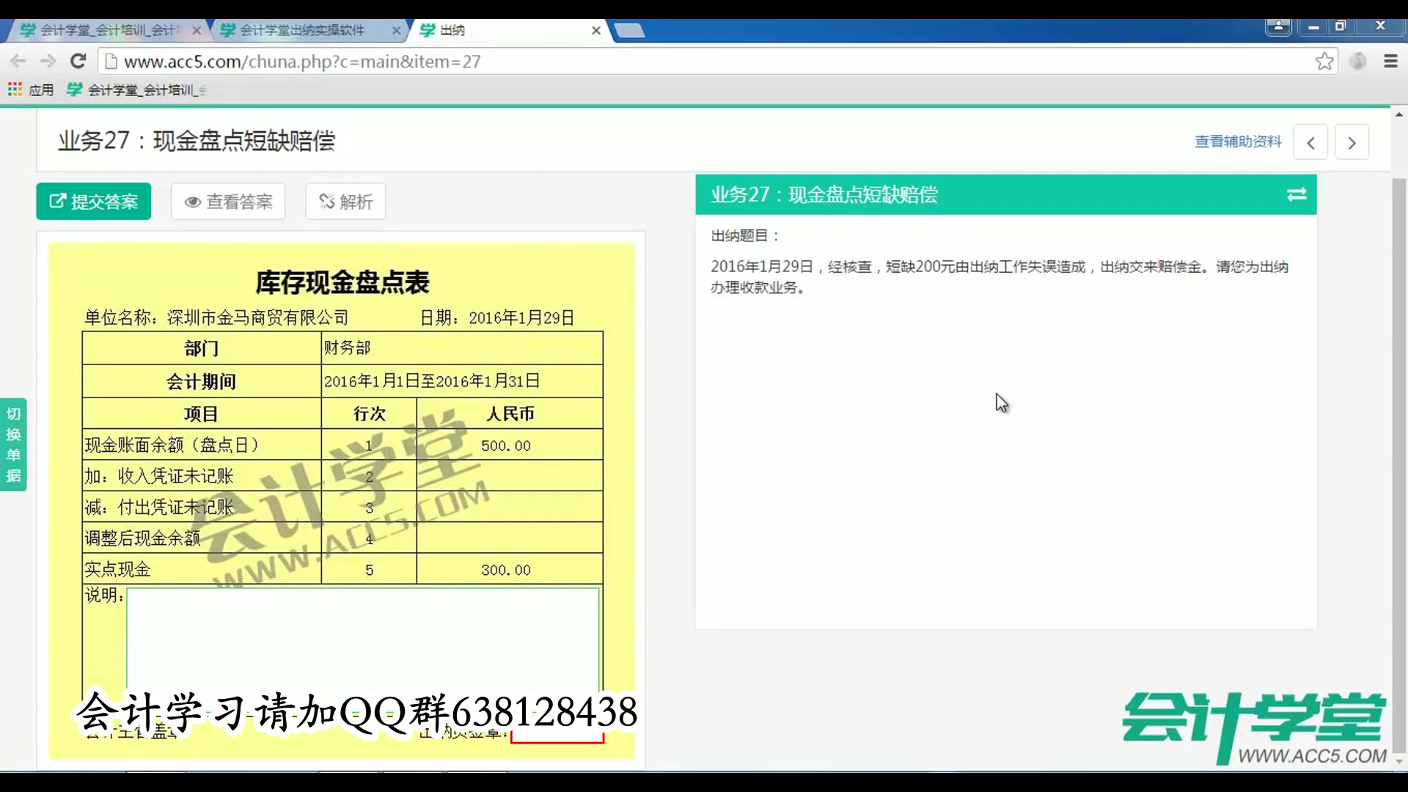Bookmark page with the star icon

pos(1324,61)
